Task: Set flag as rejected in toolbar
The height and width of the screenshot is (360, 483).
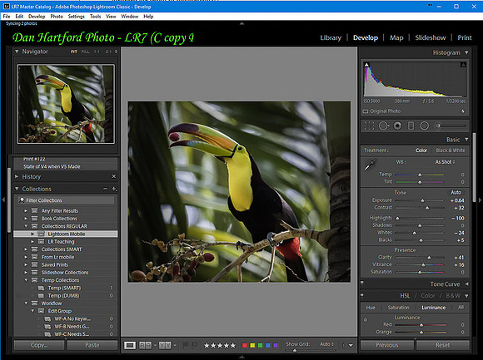Action: pos(194,345)
